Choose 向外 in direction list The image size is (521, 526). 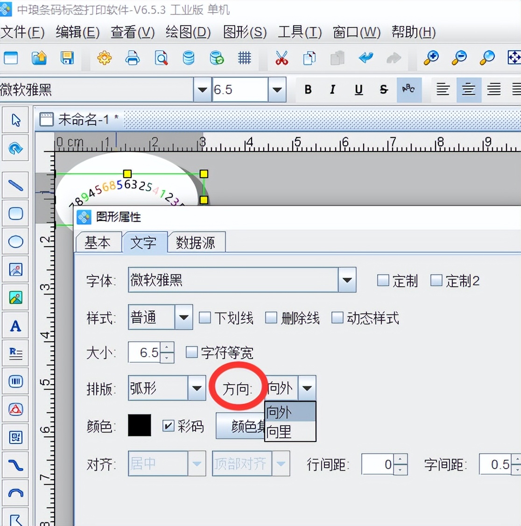tap(290, 412)
